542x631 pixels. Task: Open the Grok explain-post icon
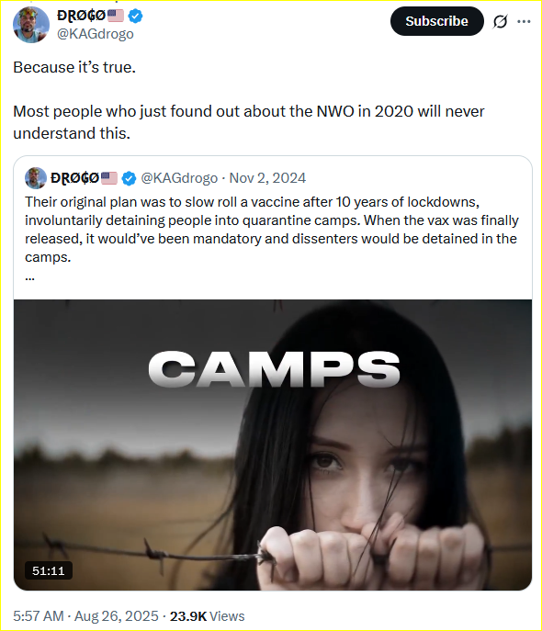click(x=500, y=21)
